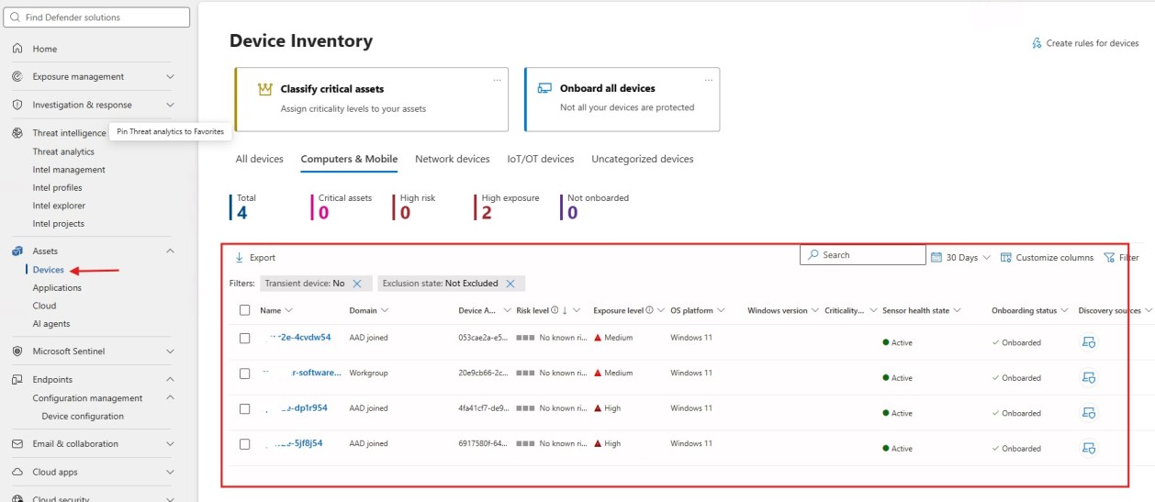Expand the Microsoft Sentinel chevron
The image size is (1155, 502).
(170, 351)
